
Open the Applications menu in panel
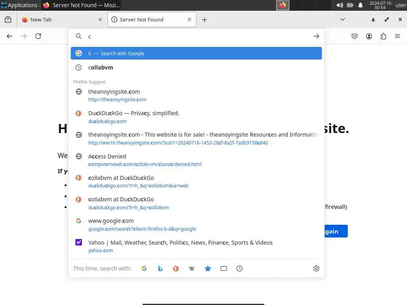pyautogui.click(x=20, y=5)
